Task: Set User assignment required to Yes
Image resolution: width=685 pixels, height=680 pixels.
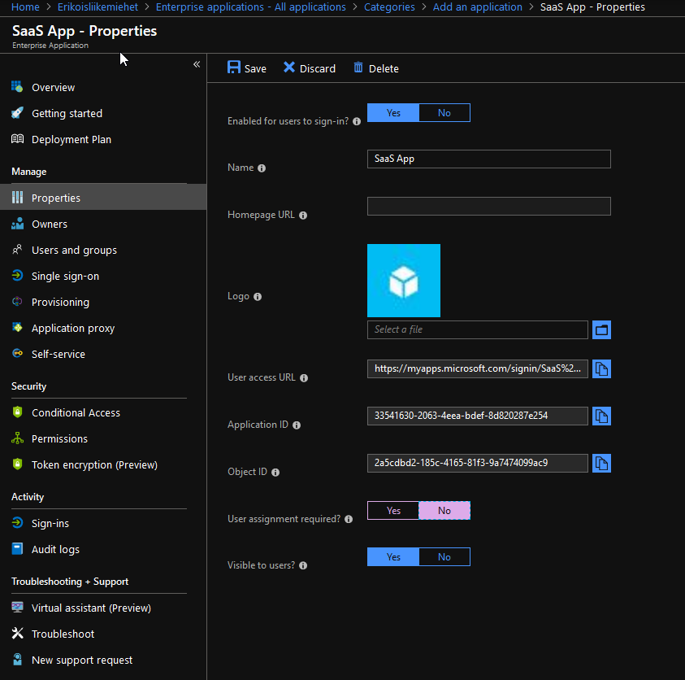Action: pyautogui.click(x=393, y=510)
